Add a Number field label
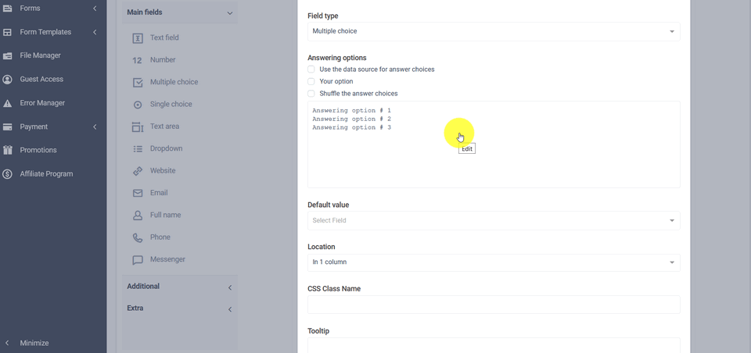Image resolution: width=751 pixels, height=353 pixels. [x=163, y=60]
